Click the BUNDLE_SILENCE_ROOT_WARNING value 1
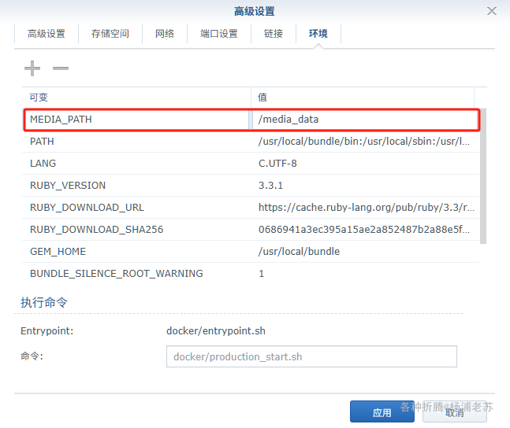Viewport: 510px width, 428px height. 261,274
